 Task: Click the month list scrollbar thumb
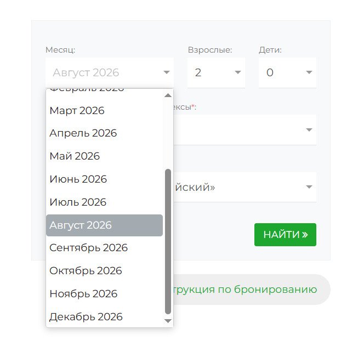point(168,241)
